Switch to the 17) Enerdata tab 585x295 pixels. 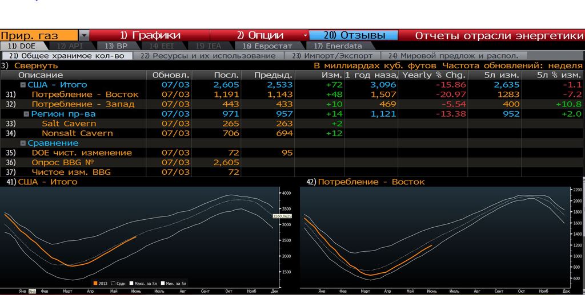tap(338, 46)
